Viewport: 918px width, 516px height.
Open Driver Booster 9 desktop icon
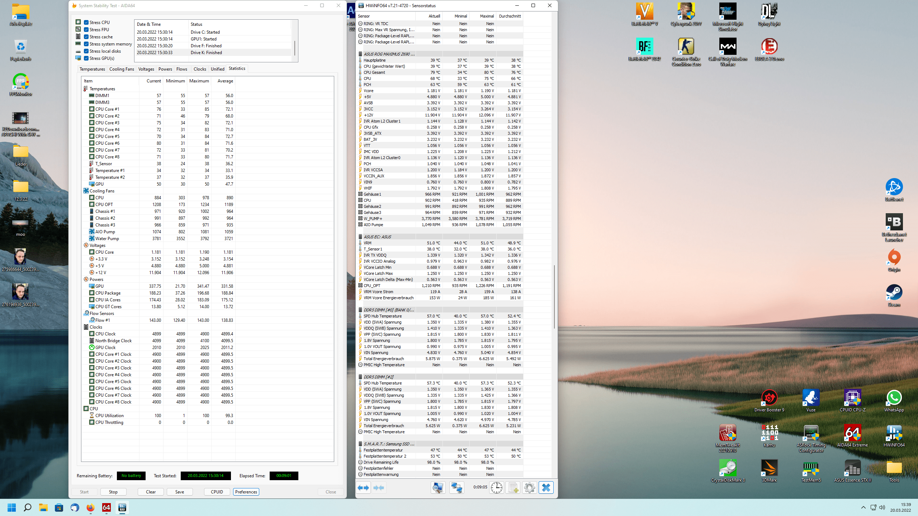(769, 401)
